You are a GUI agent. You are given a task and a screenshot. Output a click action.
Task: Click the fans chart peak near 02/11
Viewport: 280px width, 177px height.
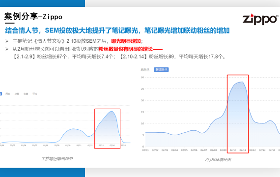242,82
